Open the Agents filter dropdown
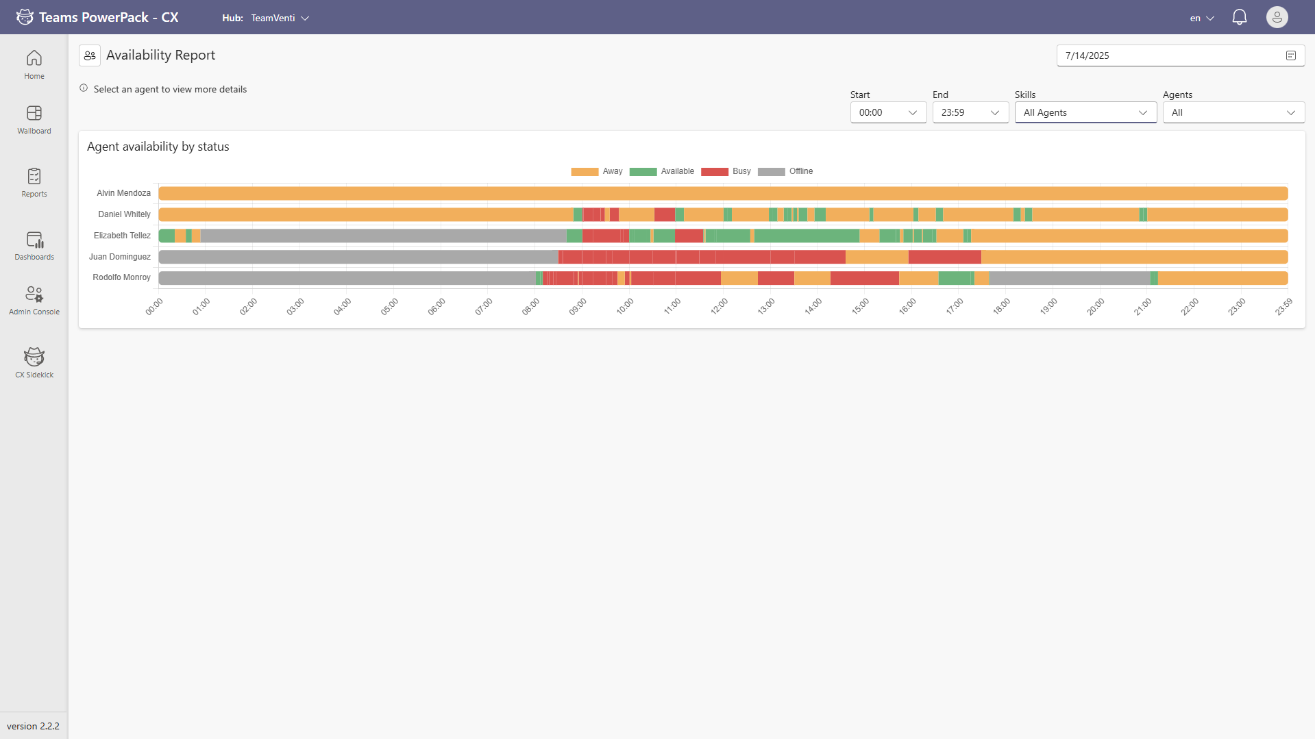The image size is (1315, 739). point(1233,112)
